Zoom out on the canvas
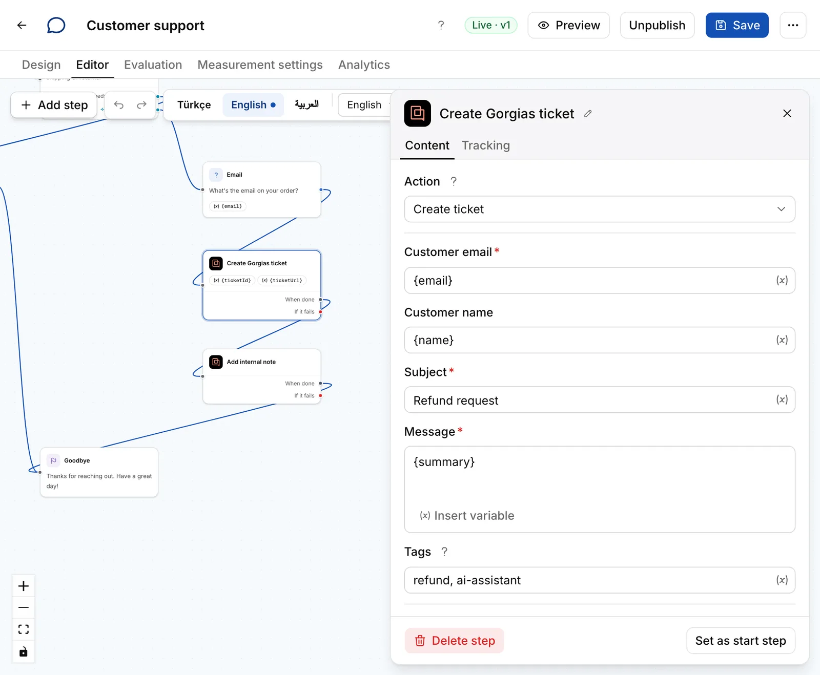The width and height of the screenshot is (820, 675). click(24, 608)
